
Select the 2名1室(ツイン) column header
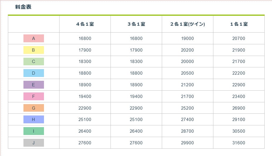pos(188,24)
